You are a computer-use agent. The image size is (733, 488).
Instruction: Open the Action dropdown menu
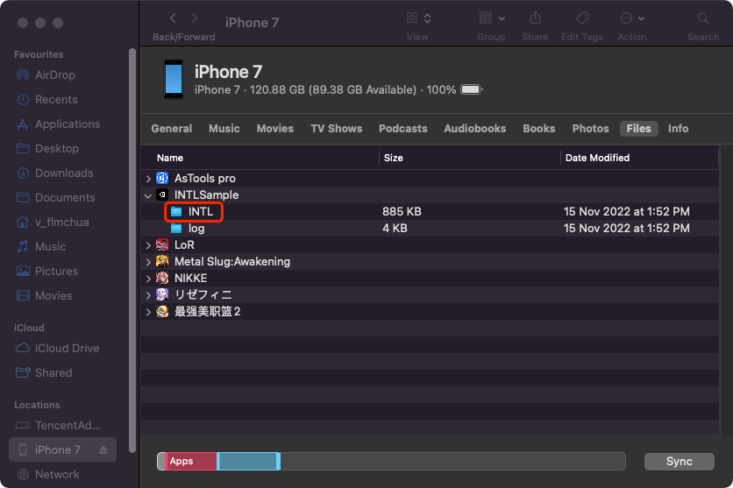point(631,18)
